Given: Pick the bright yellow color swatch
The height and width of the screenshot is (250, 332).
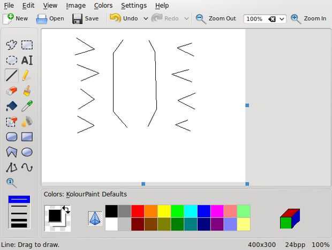Looking at the screenshot, I should point(164,211).
